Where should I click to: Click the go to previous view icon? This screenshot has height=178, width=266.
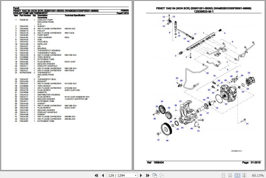pyautogui.click(x=155, y=175)
